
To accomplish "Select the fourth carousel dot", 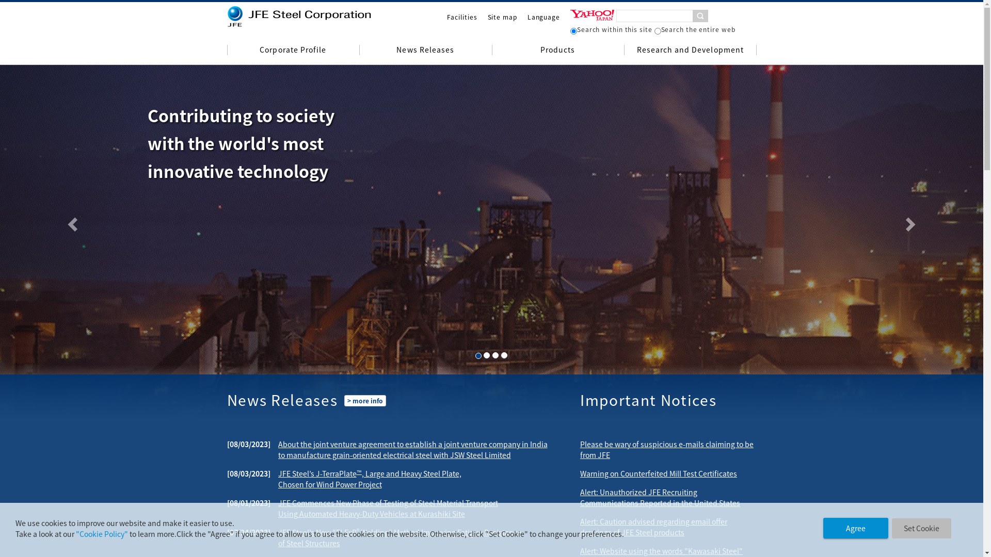I will pyautogui.click(x=504, y=355).
